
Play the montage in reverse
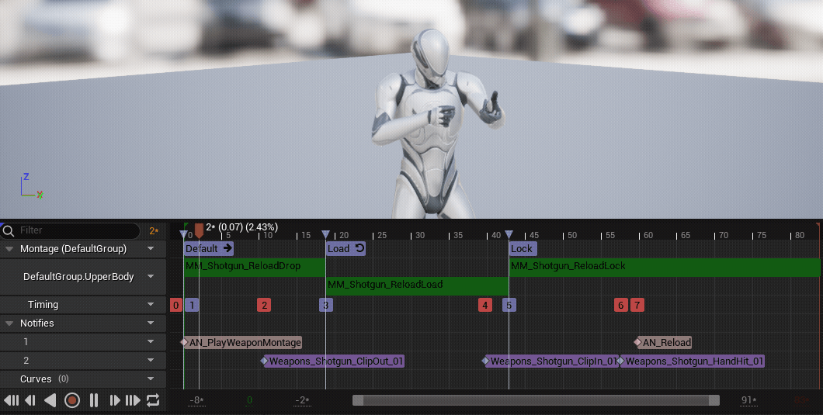coord(50,400)
